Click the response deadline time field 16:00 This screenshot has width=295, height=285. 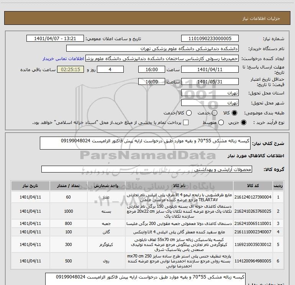[152, 70]
